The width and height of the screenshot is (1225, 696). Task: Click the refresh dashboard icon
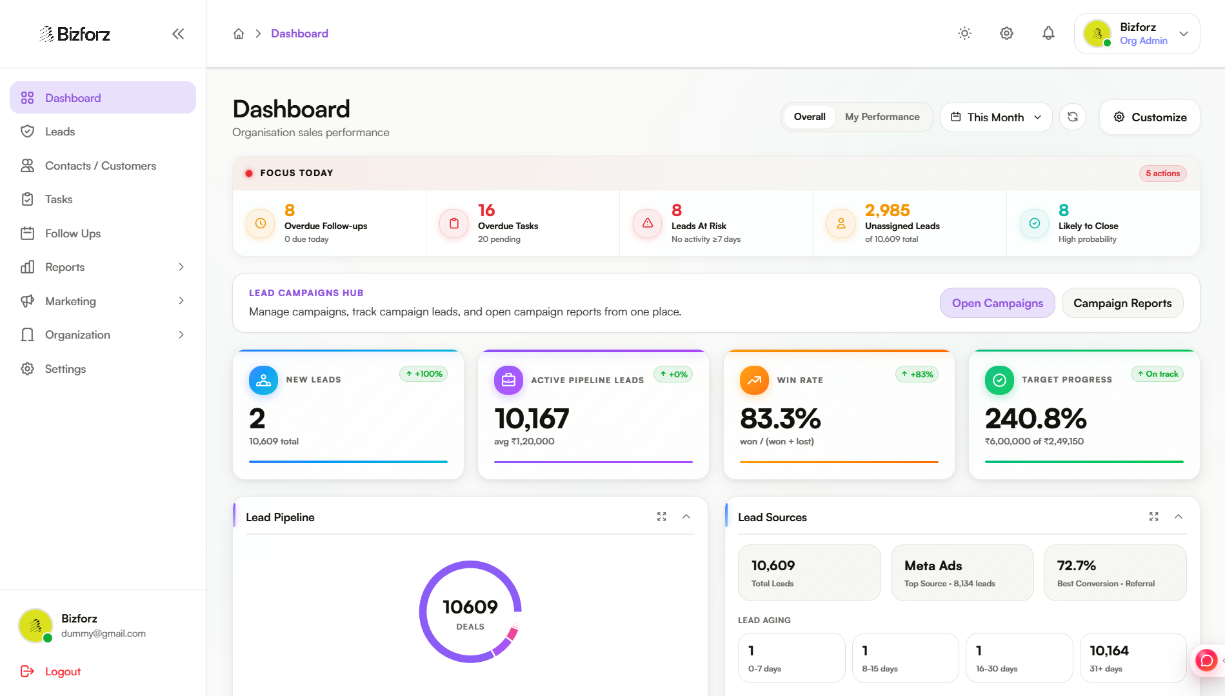[1073, 117]
